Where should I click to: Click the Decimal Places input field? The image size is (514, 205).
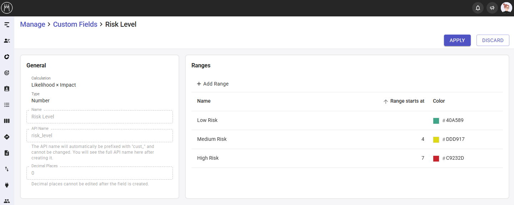(x=100, y=173)
